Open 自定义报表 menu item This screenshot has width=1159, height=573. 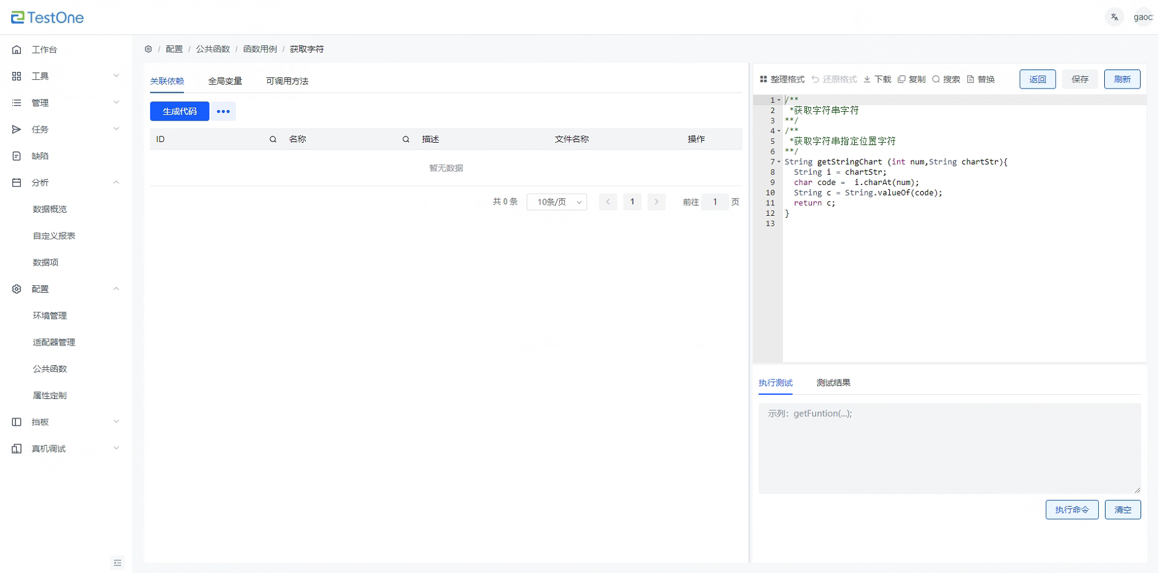click(x=54, y=236)
